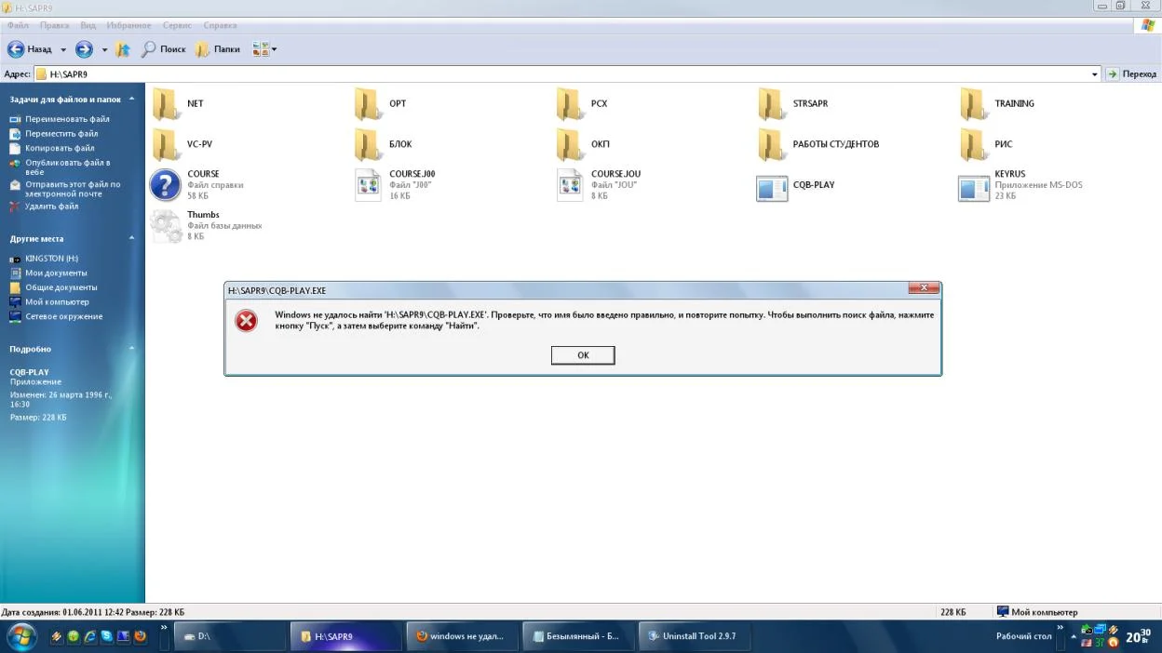Click the Up folder icon
The image size is (1162, 653).
(x=123, y=49)
